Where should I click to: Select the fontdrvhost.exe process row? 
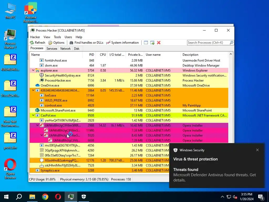(x=129, y=60)
